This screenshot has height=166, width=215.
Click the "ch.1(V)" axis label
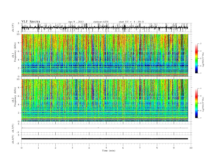(x=13, y=27)
